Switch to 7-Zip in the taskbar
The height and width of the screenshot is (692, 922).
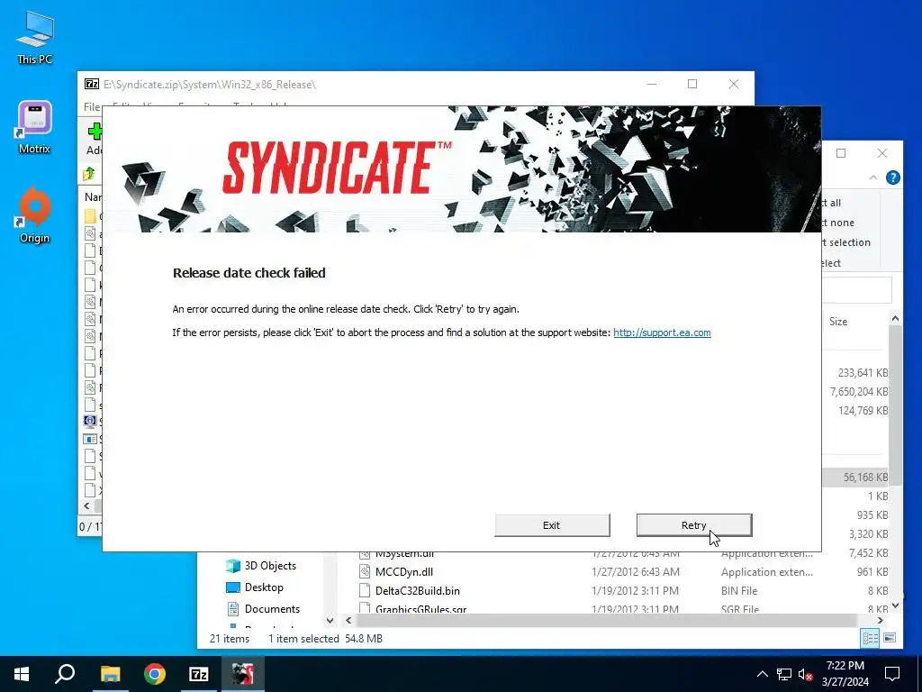199,674
